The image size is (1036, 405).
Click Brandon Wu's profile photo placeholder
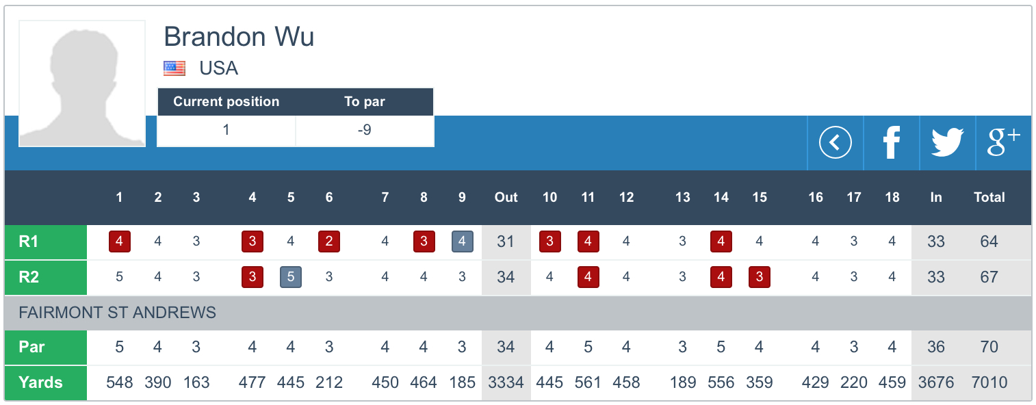tap(82, 83)
